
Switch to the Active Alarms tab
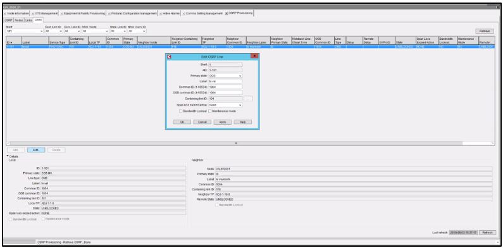(171, 13)
